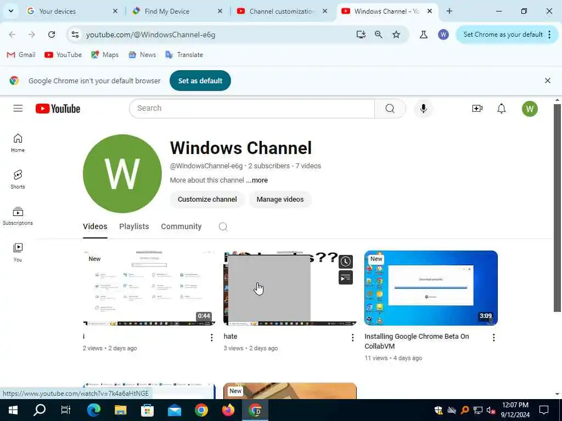This screenshot has width=562, height=421.
Task: Open Chrome profile W avatar
Action: [443, 35]
